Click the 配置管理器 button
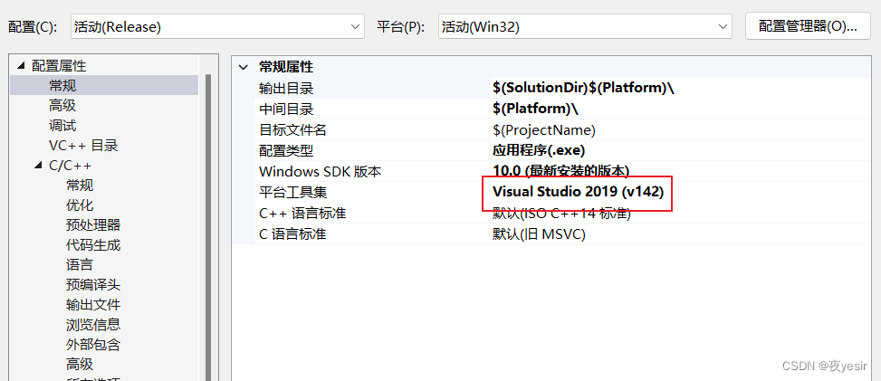Screen dimensions: 881x381 click(807, 26)
